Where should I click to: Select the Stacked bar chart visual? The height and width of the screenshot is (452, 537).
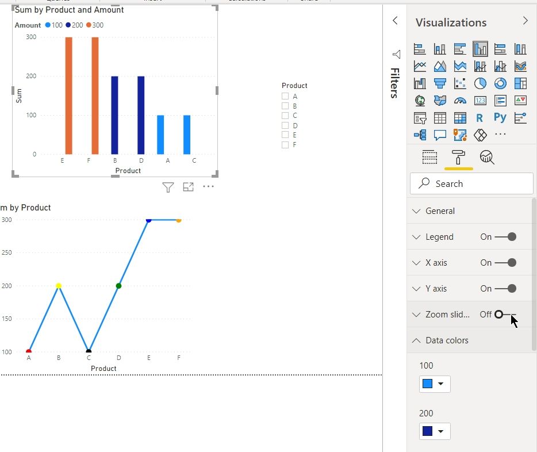click(420, 49)
